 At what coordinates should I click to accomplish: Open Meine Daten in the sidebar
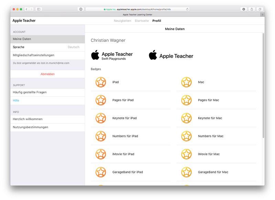[47, 39]
